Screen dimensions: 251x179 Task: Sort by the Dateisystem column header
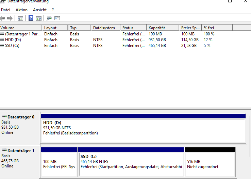point(106,28)
